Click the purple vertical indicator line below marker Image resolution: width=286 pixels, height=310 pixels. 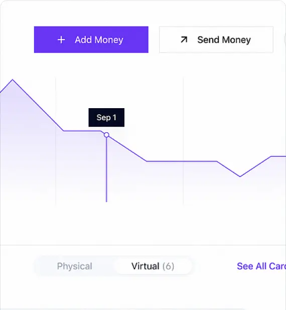[x=106, y=170]
